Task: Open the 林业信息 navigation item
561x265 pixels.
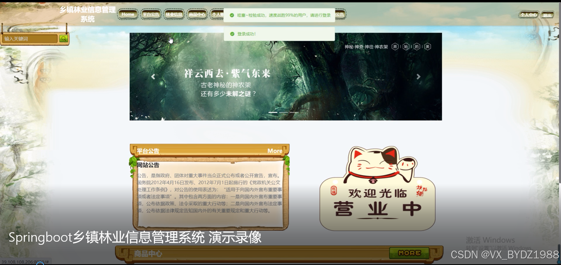Action: [x=174, y=14]
